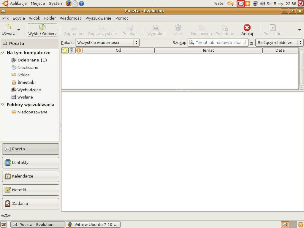Open the Plik menu
304x228 pixels.
(x=5, y=18)
